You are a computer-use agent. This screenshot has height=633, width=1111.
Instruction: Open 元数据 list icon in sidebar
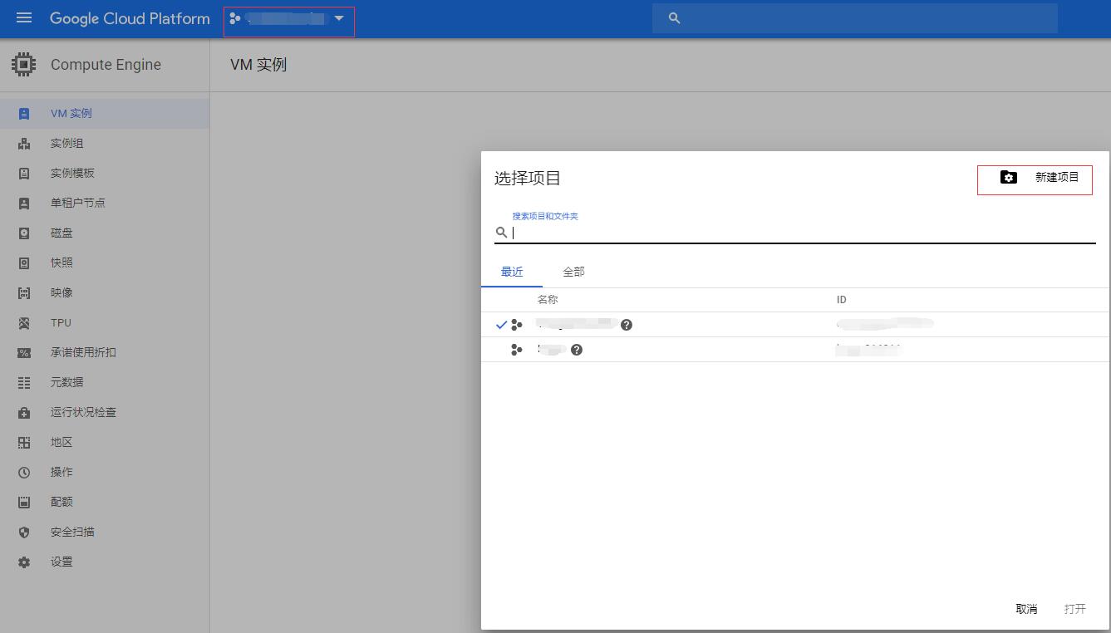tap(24, 383)
